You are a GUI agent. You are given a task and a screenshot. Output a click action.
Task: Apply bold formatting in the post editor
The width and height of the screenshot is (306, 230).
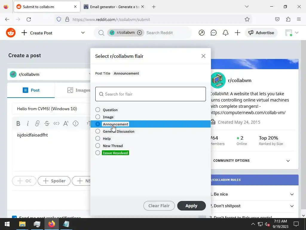(x=18, y=123)
